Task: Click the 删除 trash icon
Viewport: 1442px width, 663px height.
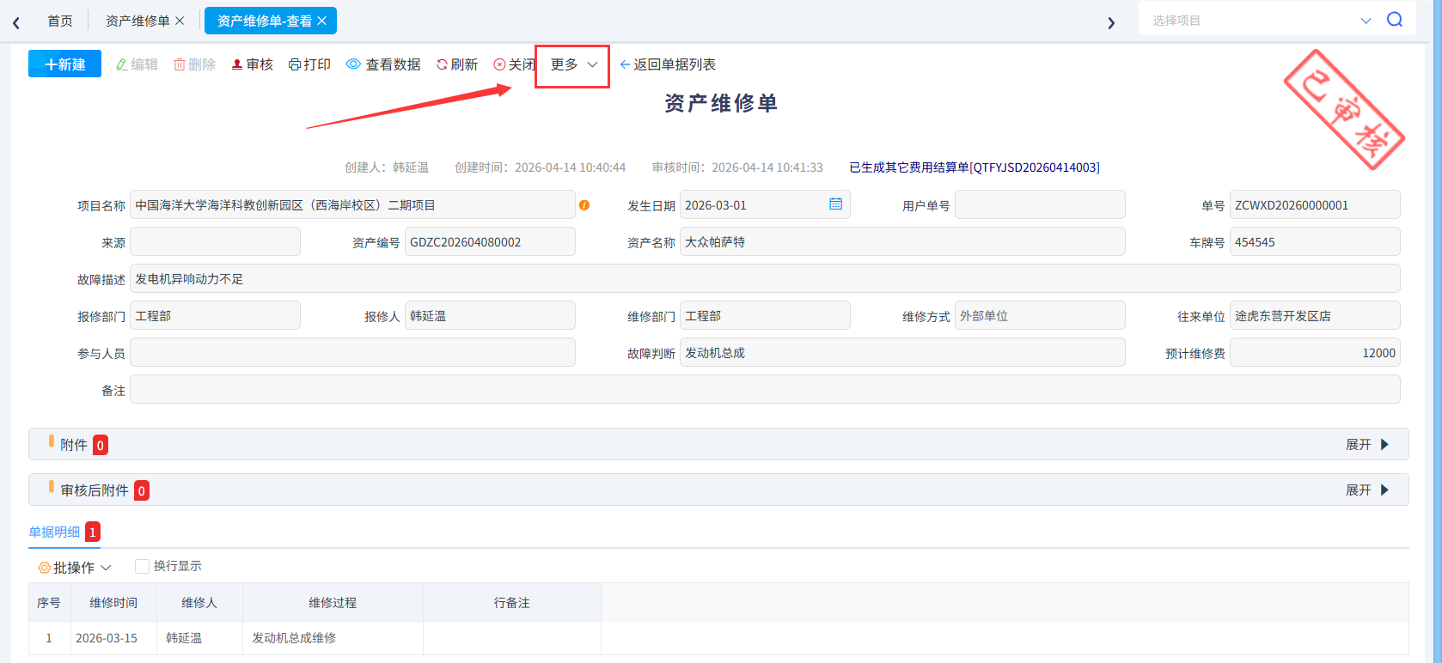Action: pyautogui.click(x=180, y=64)
